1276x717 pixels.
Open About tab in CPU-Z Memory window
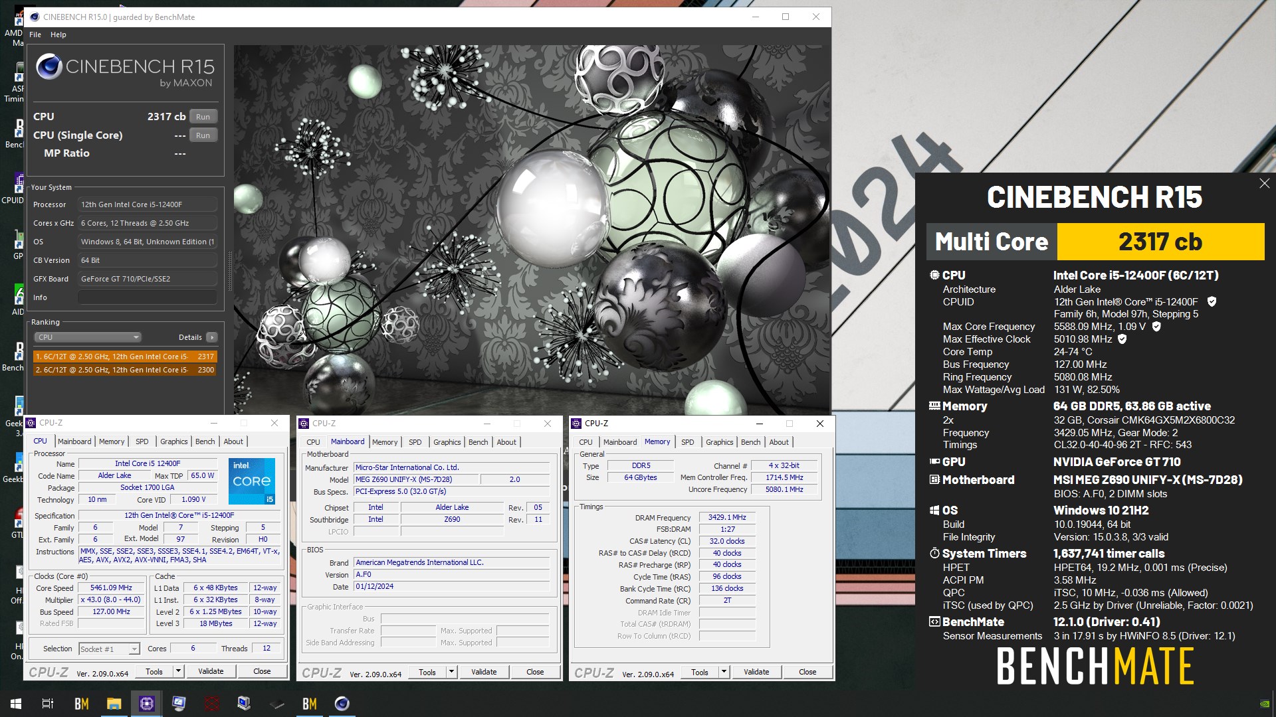coord(779,442)
